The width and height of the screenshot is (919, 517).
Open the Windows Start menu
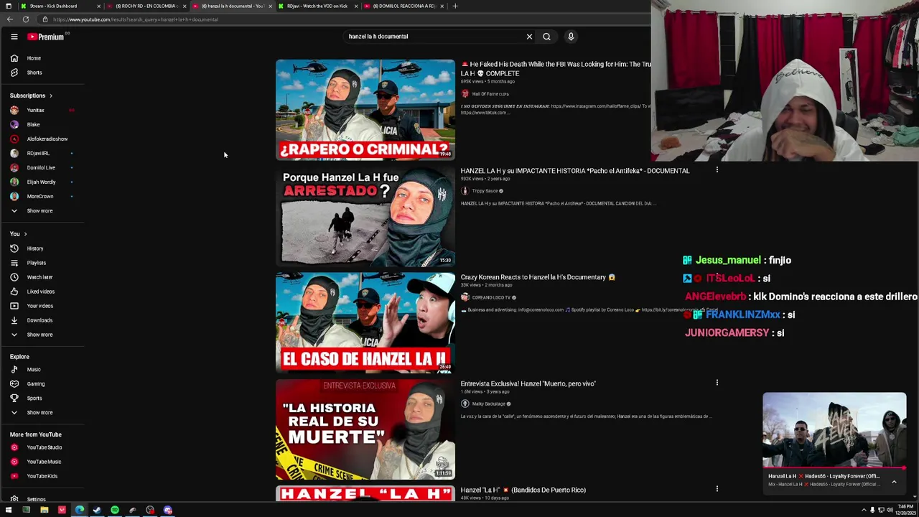point(9,511)
